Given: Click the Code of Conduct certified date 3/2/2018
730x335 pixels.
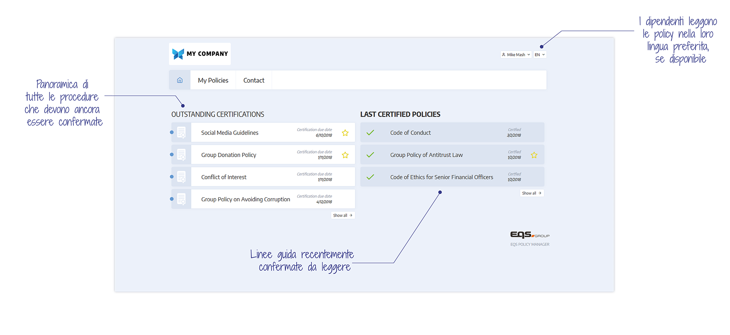Looking at the screenshot, I should click(x=514, y=135).
